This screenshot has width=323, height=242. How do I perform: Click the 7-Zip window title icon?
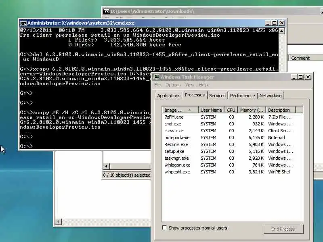click(106, 11)
